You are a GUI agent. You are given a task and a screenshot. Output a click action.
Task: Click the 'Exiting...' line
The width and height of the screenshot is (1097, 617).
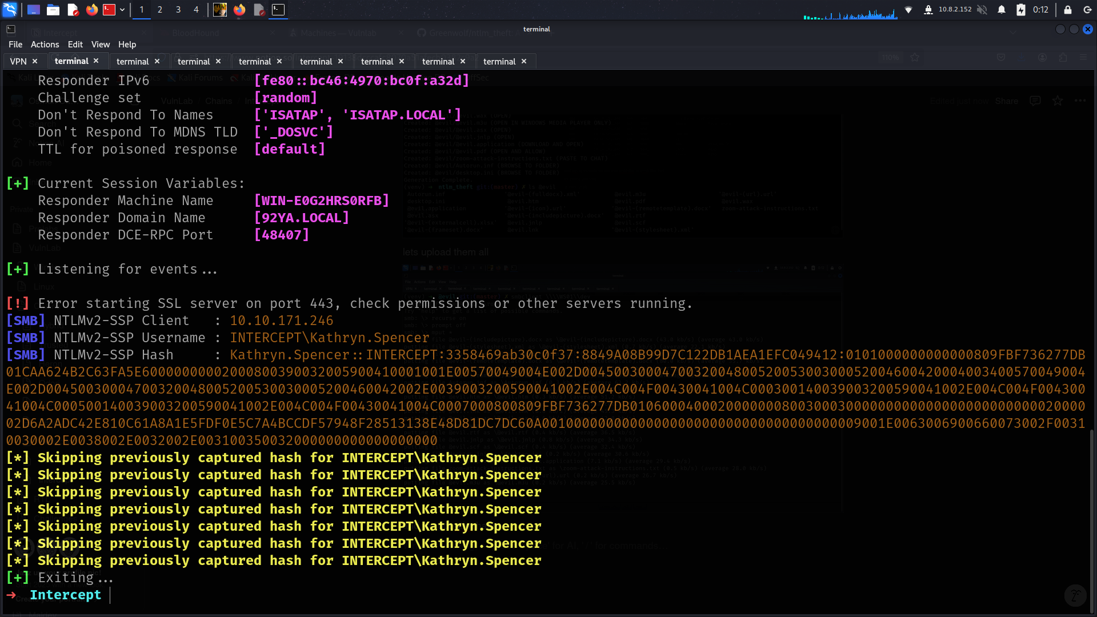(x=75, y=578)
